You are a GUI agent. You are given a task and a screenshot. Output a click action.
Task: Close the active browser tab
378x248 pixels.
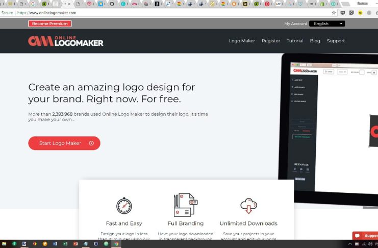tap(69, 4)
